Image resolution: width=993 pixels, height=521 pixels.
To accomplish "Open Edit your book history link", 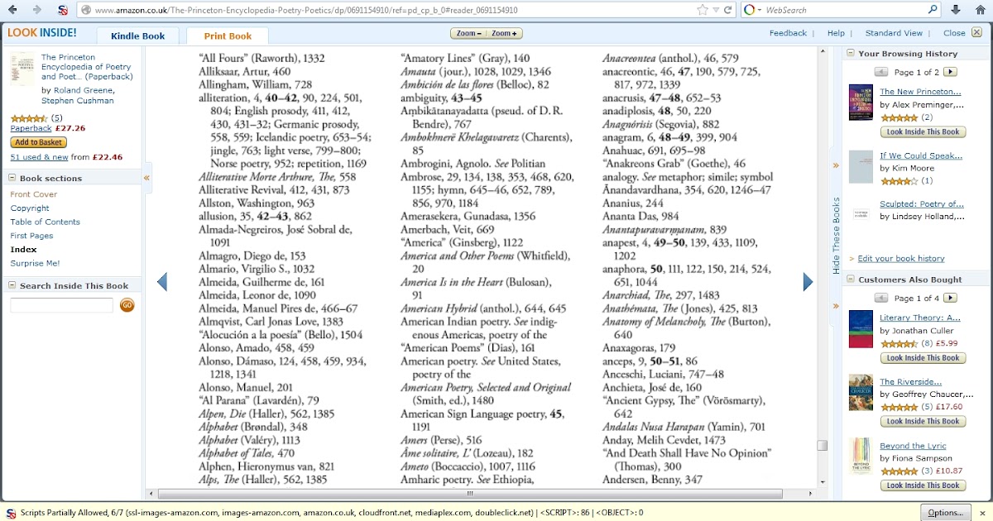I will click(x=901, y=259).
